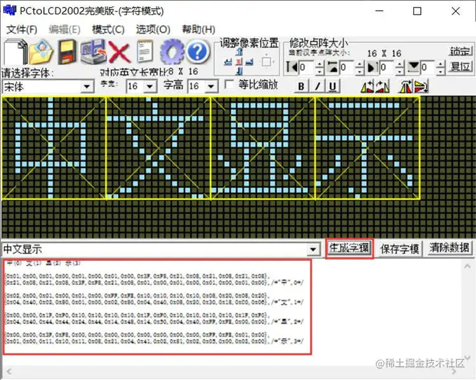Screen dimensions: 476x380
Task: Open the 选项(O) menu
Action: pyautogui.click(x=153, y=29)
